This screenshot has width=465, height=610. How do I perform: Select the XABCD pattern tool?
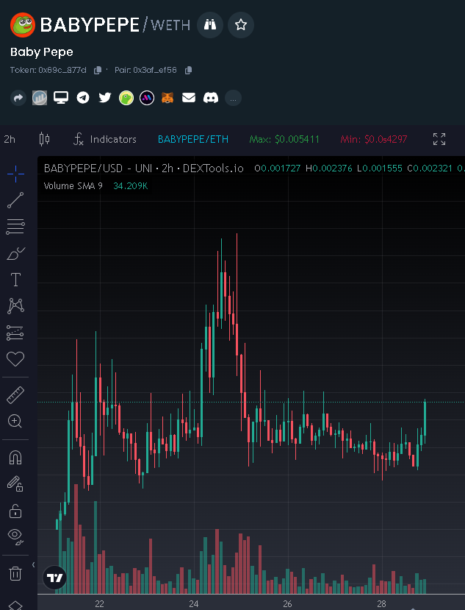pyautogui.click(x=15, y=306)
